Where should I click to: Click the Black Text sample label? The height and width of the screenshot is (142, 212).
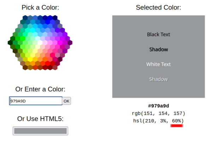pyautogui.click(x=158, y=35)
